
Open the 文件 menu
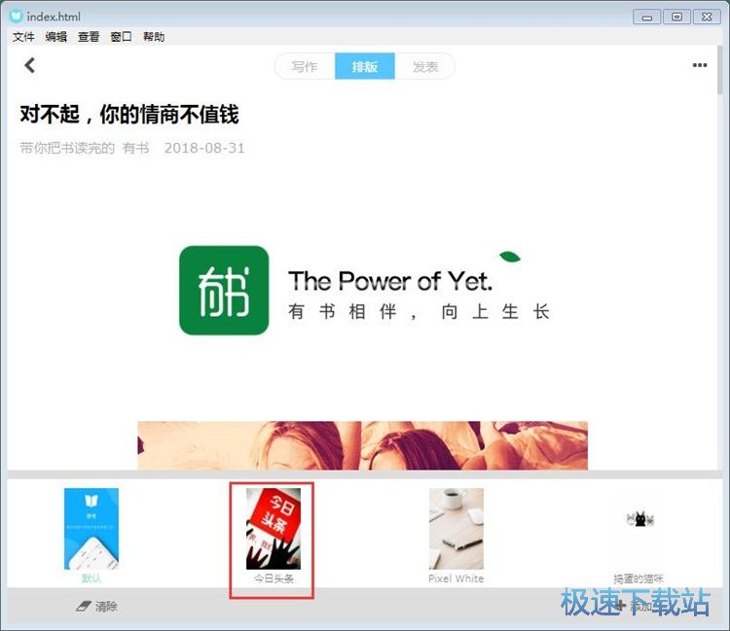point(23,37)
